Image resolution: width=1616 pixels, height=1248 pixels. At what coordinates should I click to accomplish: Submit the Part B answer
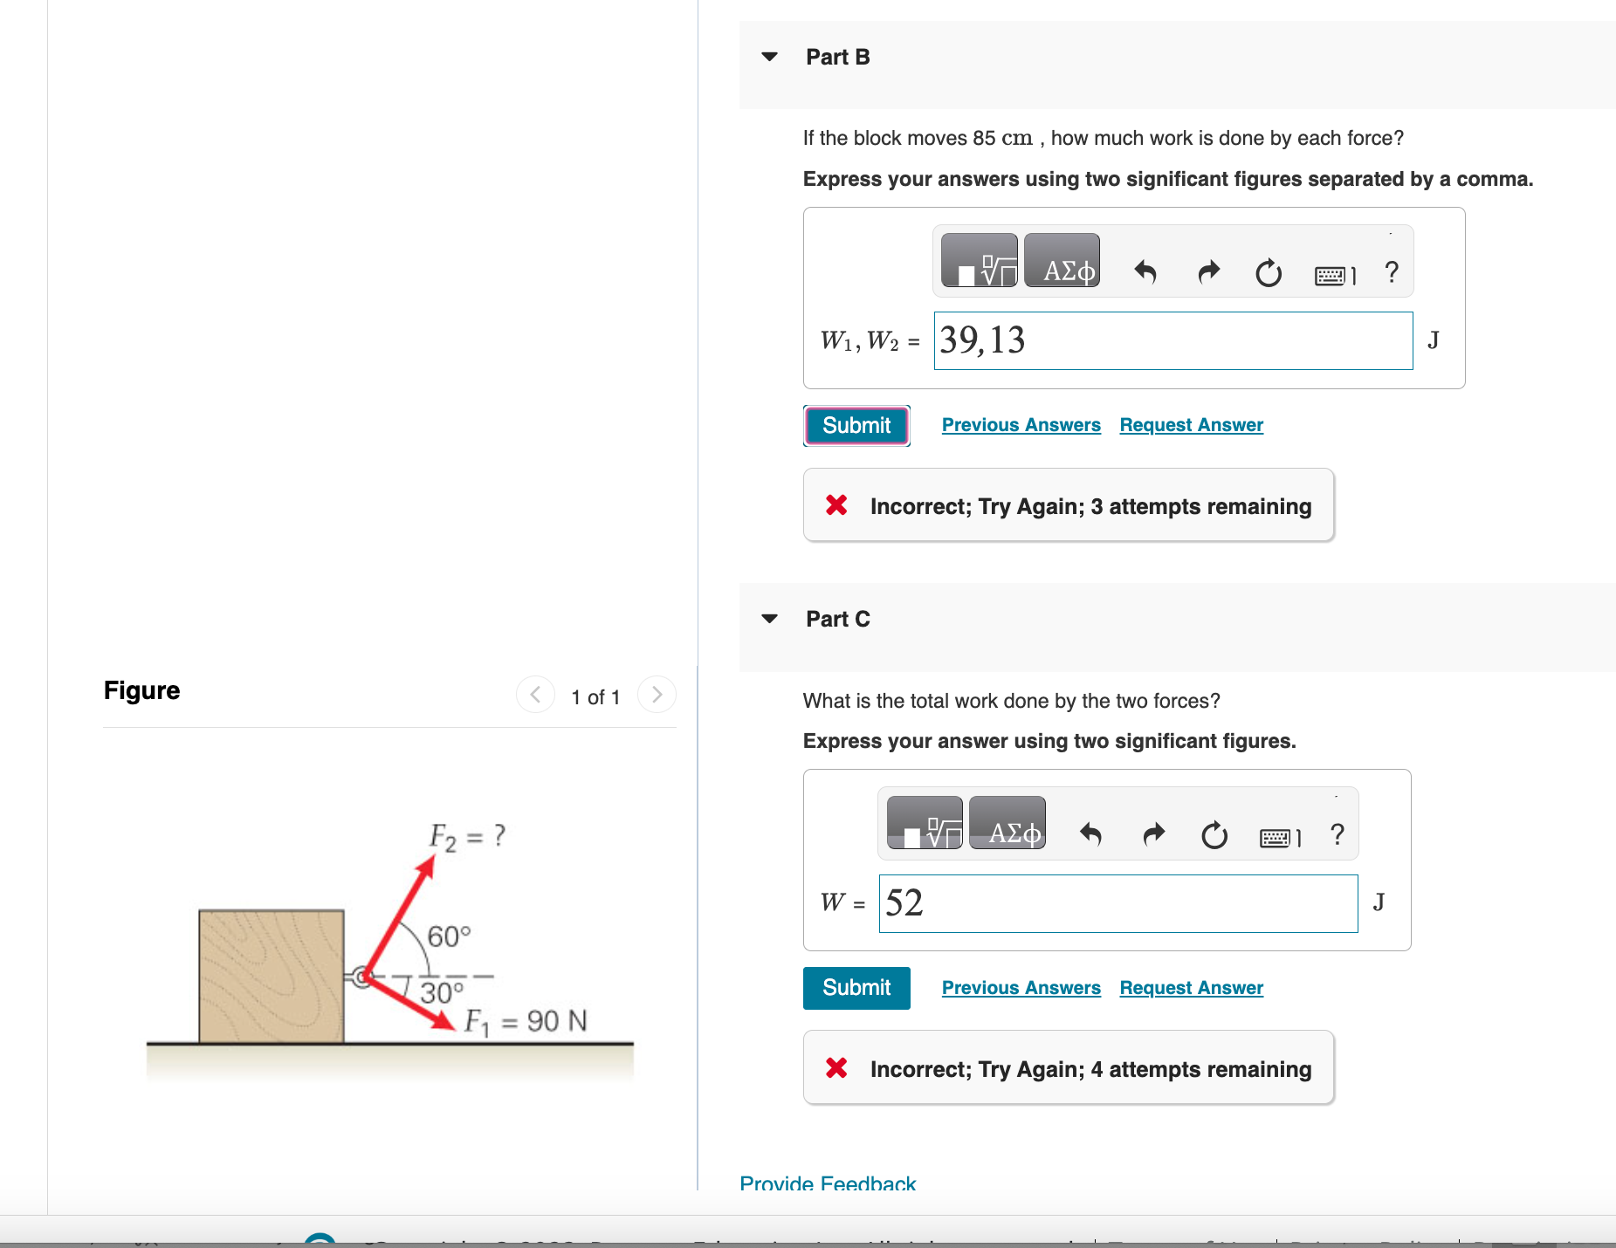pos(856,425)
